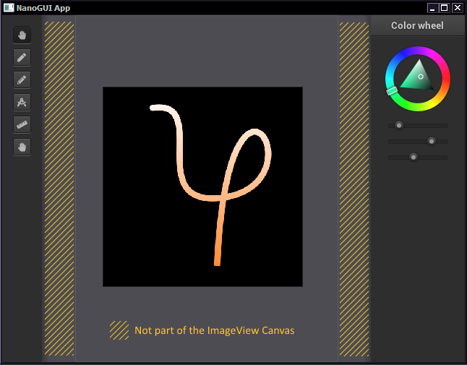Click the NanoGUI App title bar icon

[x=9, y=8]
